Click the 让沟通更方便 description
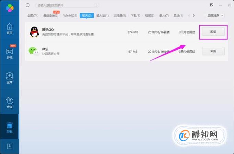The image size is (234, 154). (x=51, y=54)
